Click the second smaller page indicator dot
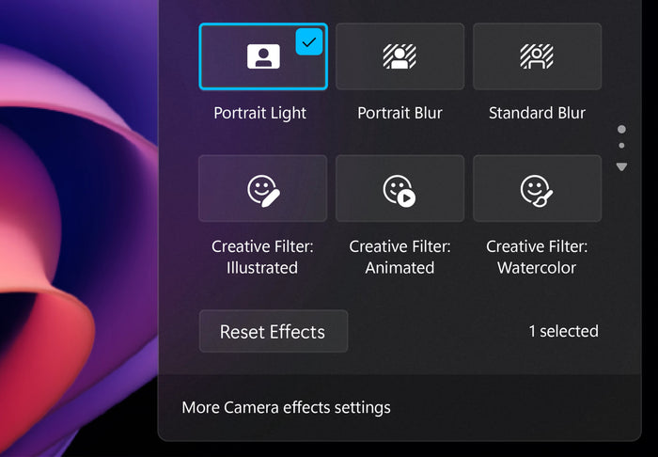Screen dimensions: 658x457 coord(621,146)
